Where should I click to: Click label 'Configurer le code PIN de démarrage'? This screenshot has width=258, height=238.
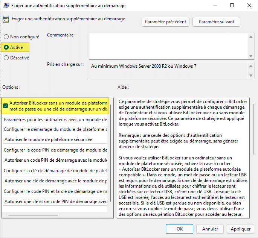click(55, 150)
